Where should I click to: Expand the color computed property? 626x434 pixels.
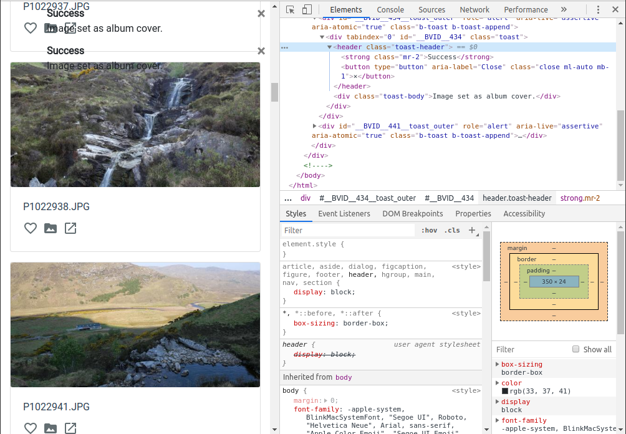[497, 383]
